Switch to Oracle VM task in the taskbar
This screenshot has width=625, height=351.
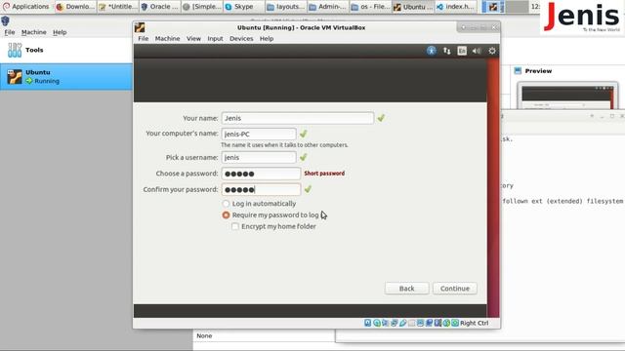pos(160,7)
